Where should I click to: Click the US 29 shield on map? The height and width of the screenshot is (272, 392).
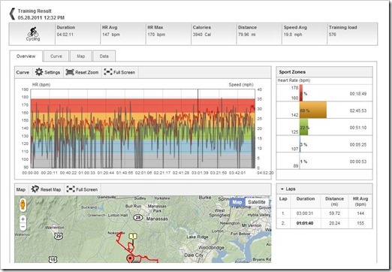(x=59, y=235)
